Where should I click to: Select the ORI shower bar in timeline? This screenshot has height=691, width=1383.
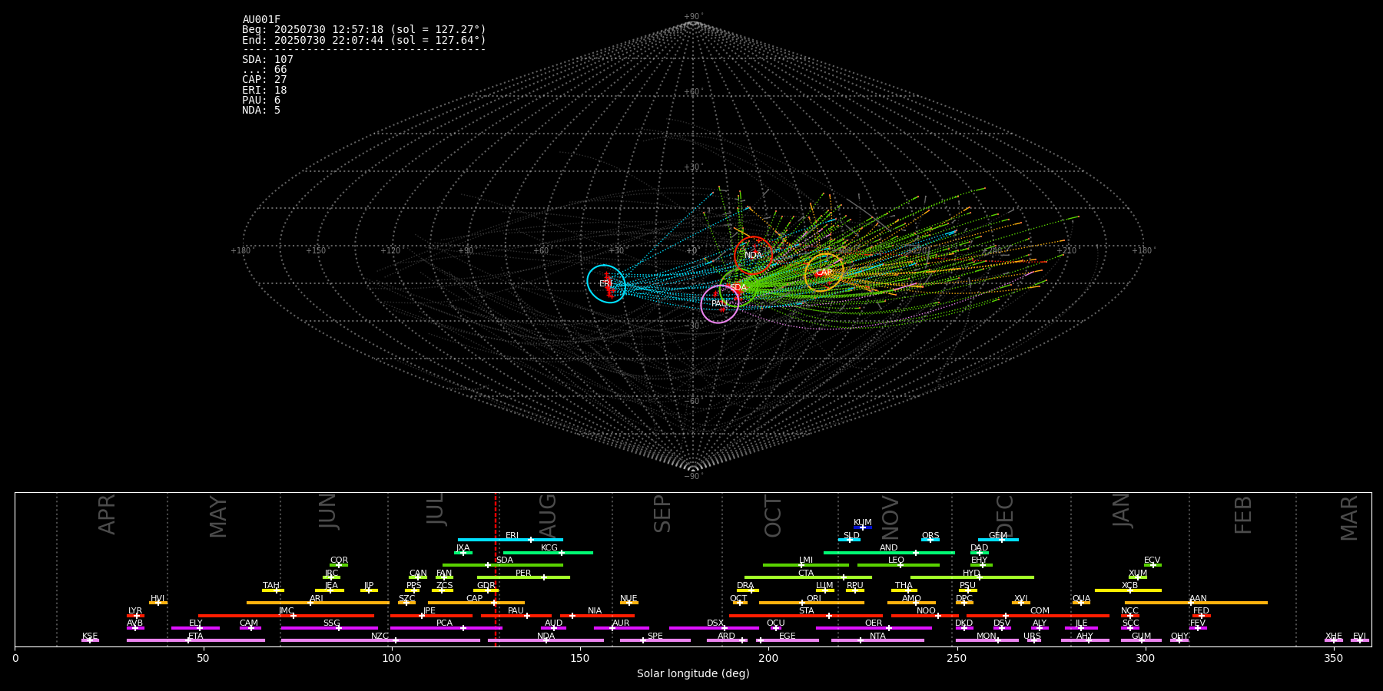[811, 603]
